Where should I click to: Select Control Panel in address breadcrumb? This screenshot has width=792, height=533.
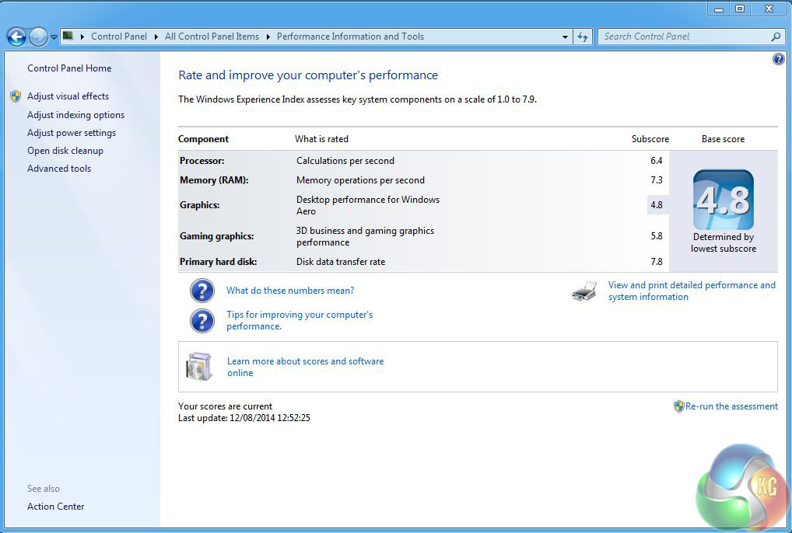[x=118, y=37]
